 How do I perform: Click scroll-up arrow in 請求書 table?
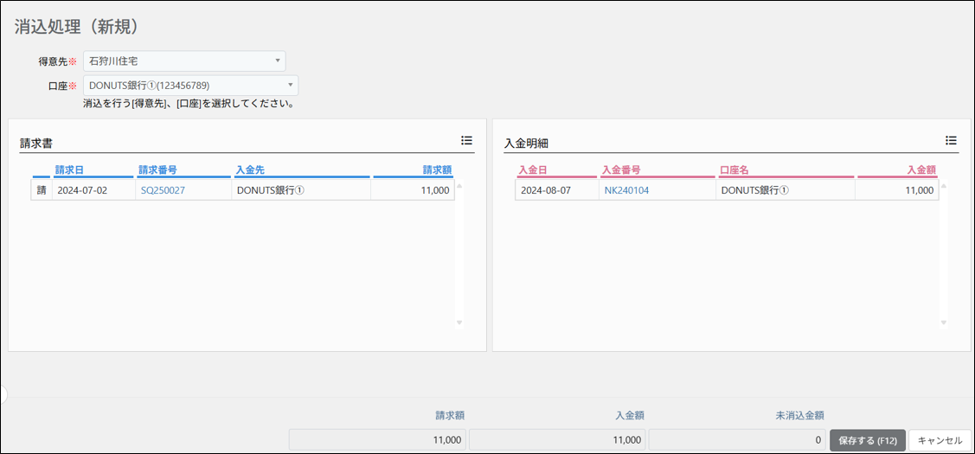[x=459, y=185]
